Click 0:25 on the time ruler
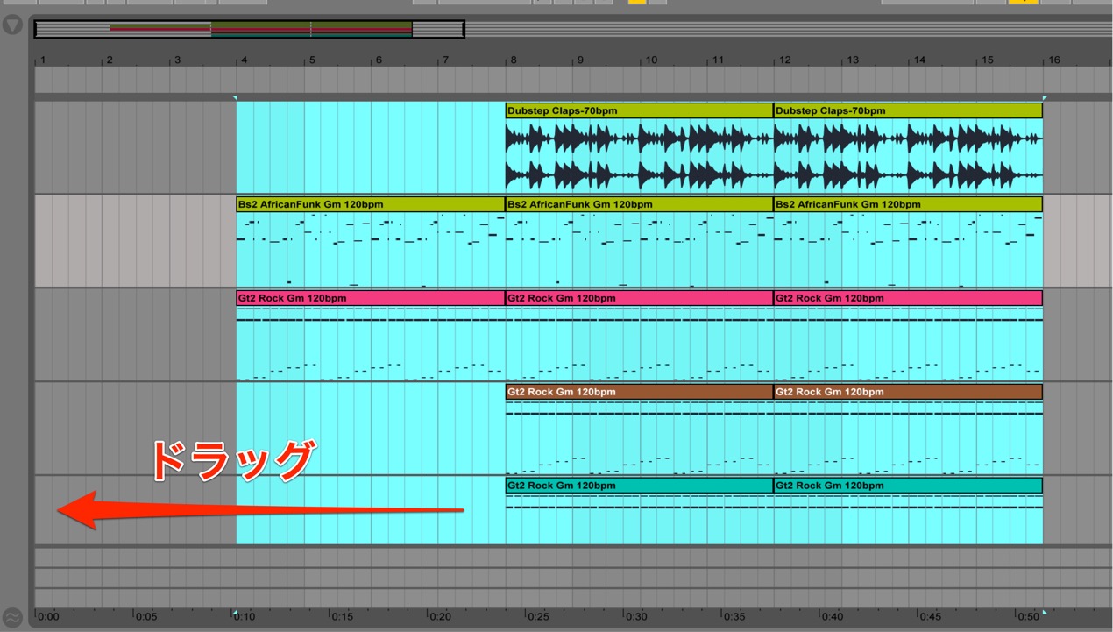Viewport: 1113px width, 632px height. 539,616
